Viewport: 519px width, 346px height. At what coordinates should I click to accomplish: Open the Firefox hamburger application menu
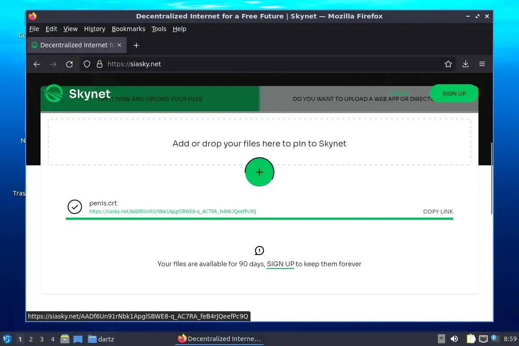482,64
